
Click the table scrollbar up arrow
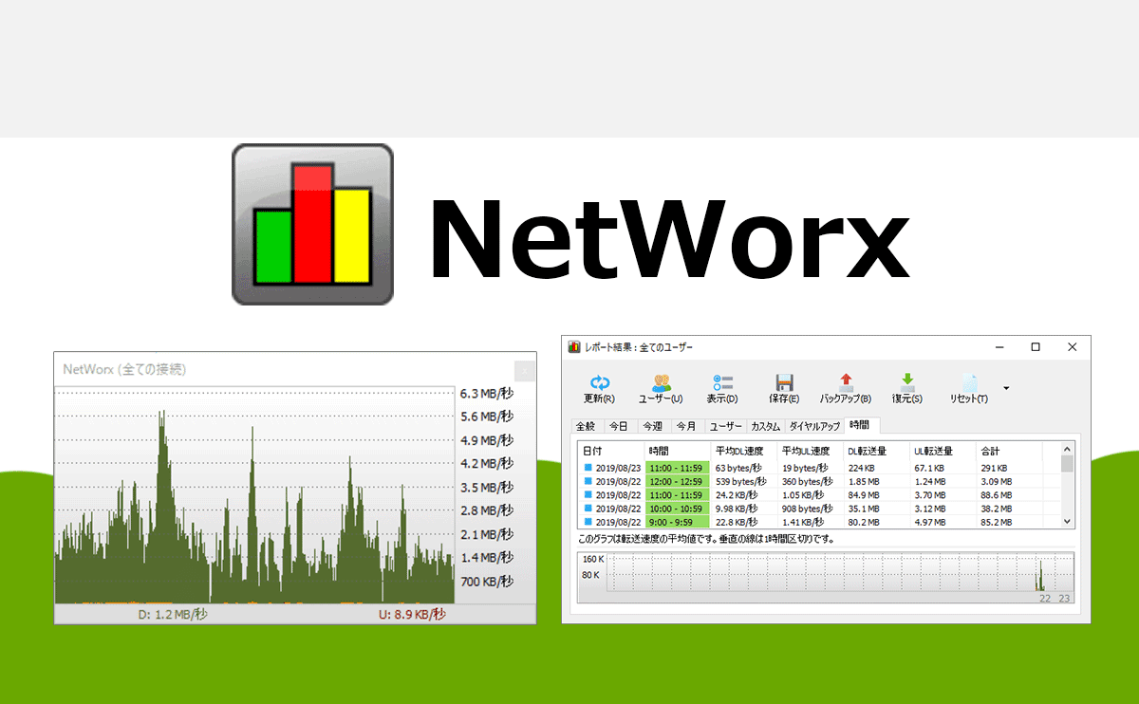click(1067, 449)
